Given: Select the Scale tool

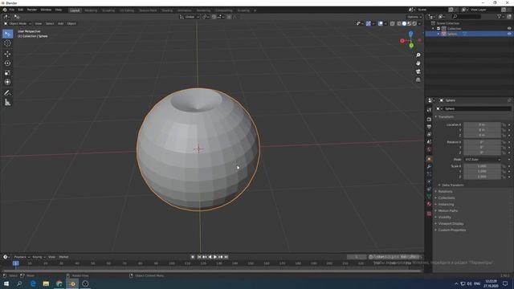Looking at the screenshot, I should (7, 73).
